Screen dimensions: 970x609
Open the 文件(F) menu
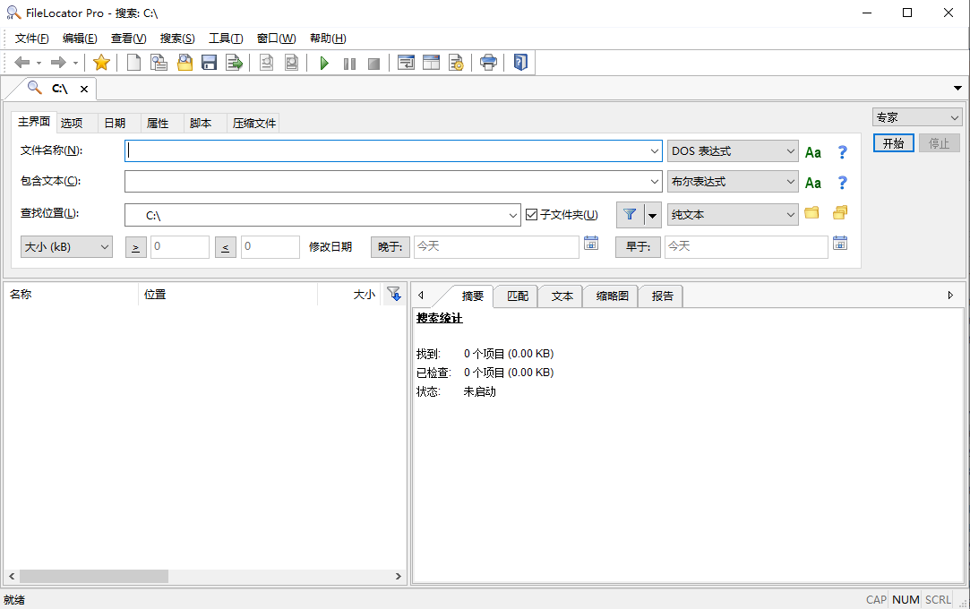click(31, 39)
